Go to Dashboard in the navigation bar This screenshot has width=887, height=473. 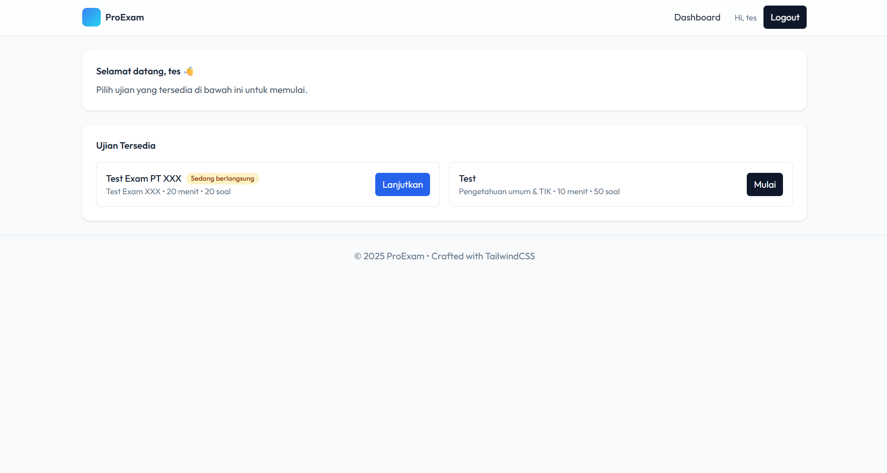click(x=697, y=17)
